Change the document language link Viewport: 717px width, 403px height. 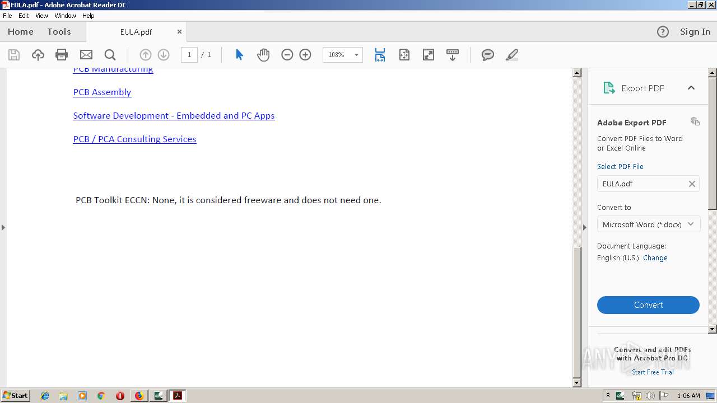pos(655,258)
